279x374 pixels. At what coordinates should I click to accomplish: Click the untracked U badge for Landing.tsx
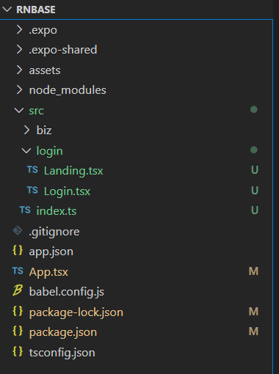255,170
